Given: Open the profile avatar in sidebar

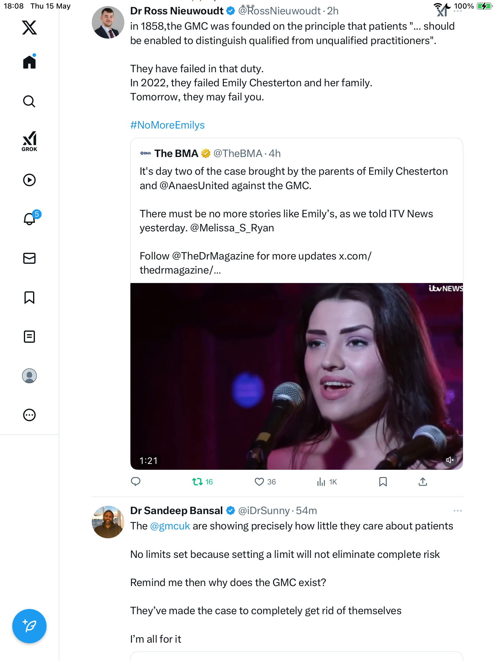Looking at the screenshot, I should click(29, 376).
